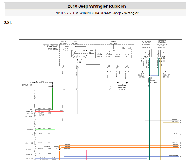Screen dimensions: 186x160
Task: Select the "CAN C BUS (-)" label
Action: pyautogui.click(x=127, y=56)
